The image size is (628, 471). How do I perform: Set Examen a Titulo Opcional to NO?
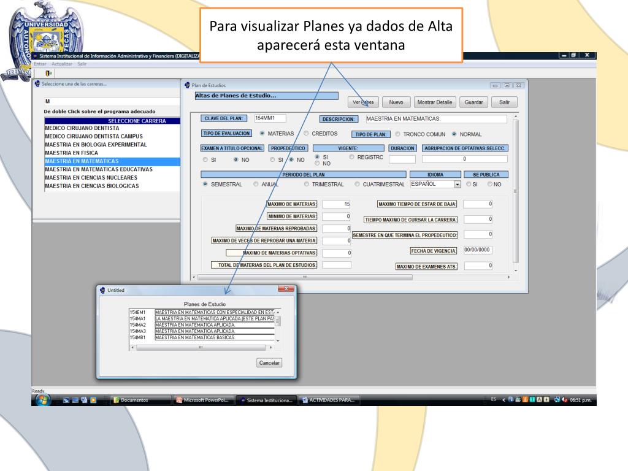click(235, 160)
